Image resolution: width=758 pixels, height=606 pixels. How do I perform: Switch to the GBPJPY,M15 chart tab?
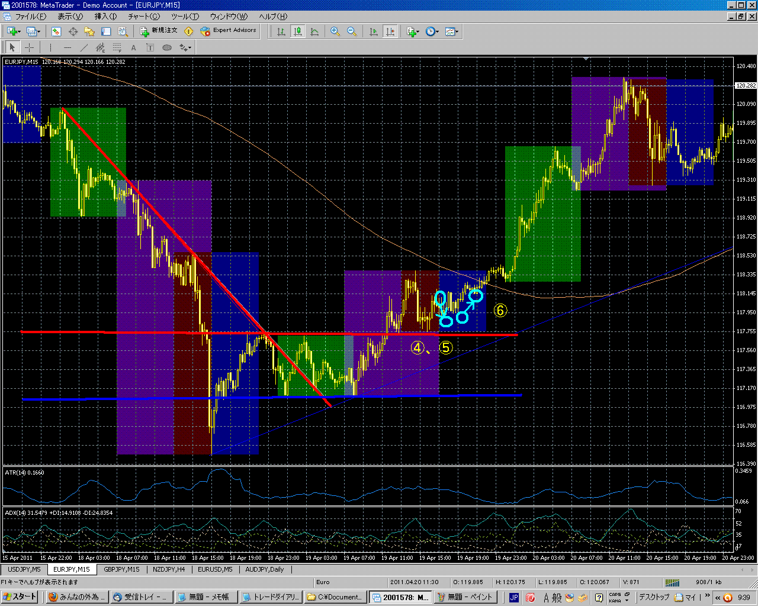[121, 569]
